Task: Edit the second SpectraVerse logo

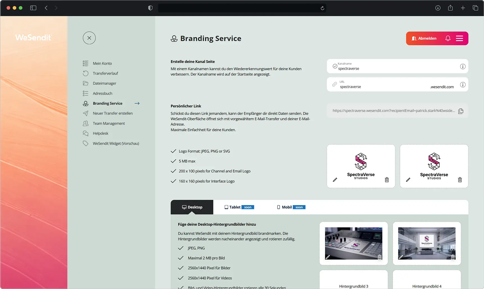Action: point(408,180)
